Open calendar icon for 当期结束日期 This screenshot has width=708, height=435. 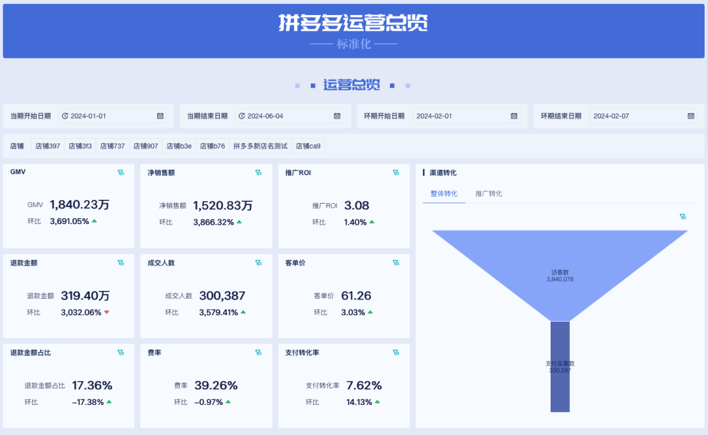(337, 116)
